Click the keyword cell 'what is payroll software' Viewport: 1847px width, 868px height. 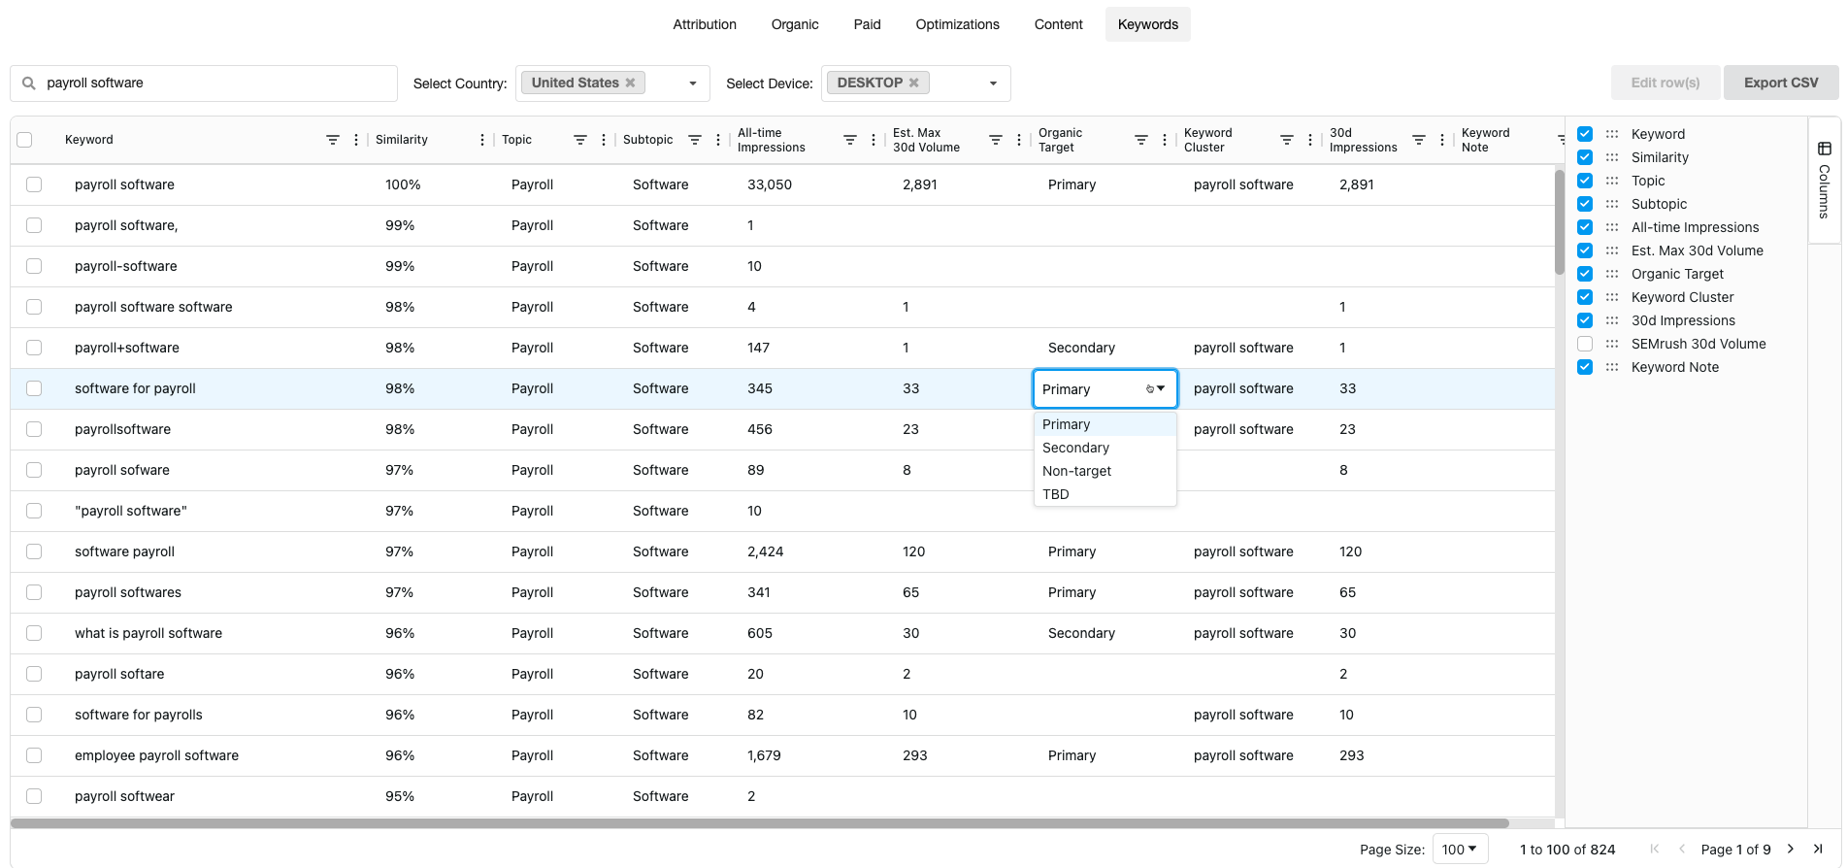(148, 633)
